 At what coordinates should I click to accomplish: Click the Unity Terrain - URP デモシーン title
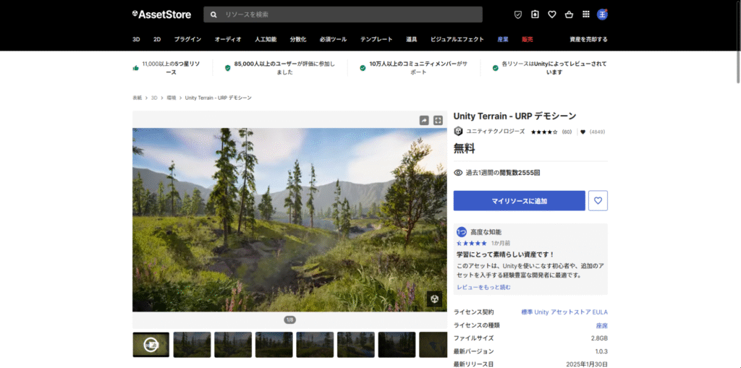[515, 116]
